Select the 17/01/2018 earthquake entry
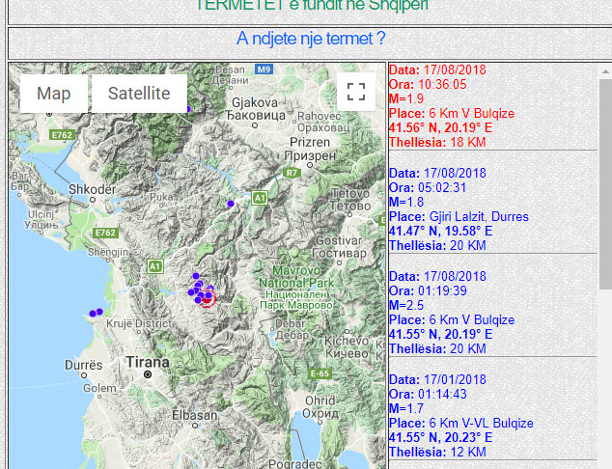This screenshot has height=469, width=612. tap(460, 415)
